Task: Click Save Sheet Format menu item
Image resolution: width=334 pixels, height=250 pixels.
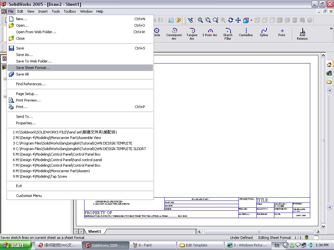Action: pos(80,68)
